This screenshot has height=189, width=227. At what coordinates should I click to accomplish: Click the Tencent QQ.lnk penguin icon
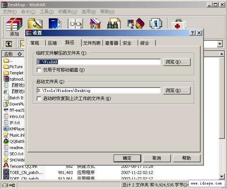pos(6,166)
